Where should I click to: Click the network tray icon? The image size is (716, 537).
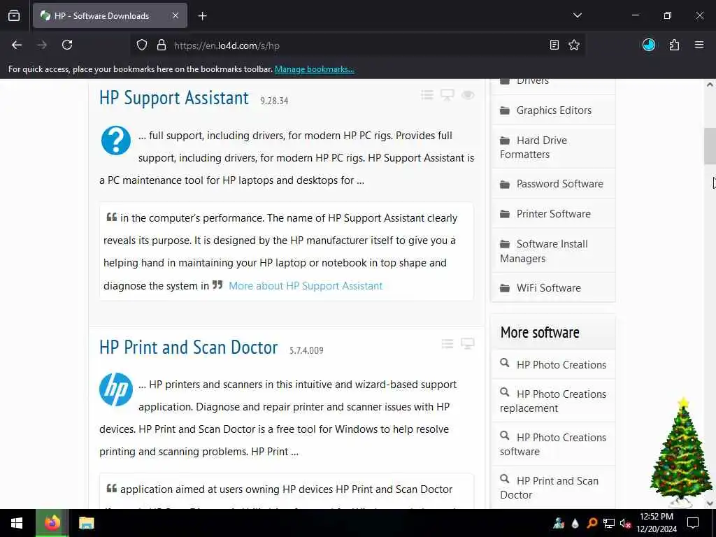pyautogui.click(x=609, y=523)
